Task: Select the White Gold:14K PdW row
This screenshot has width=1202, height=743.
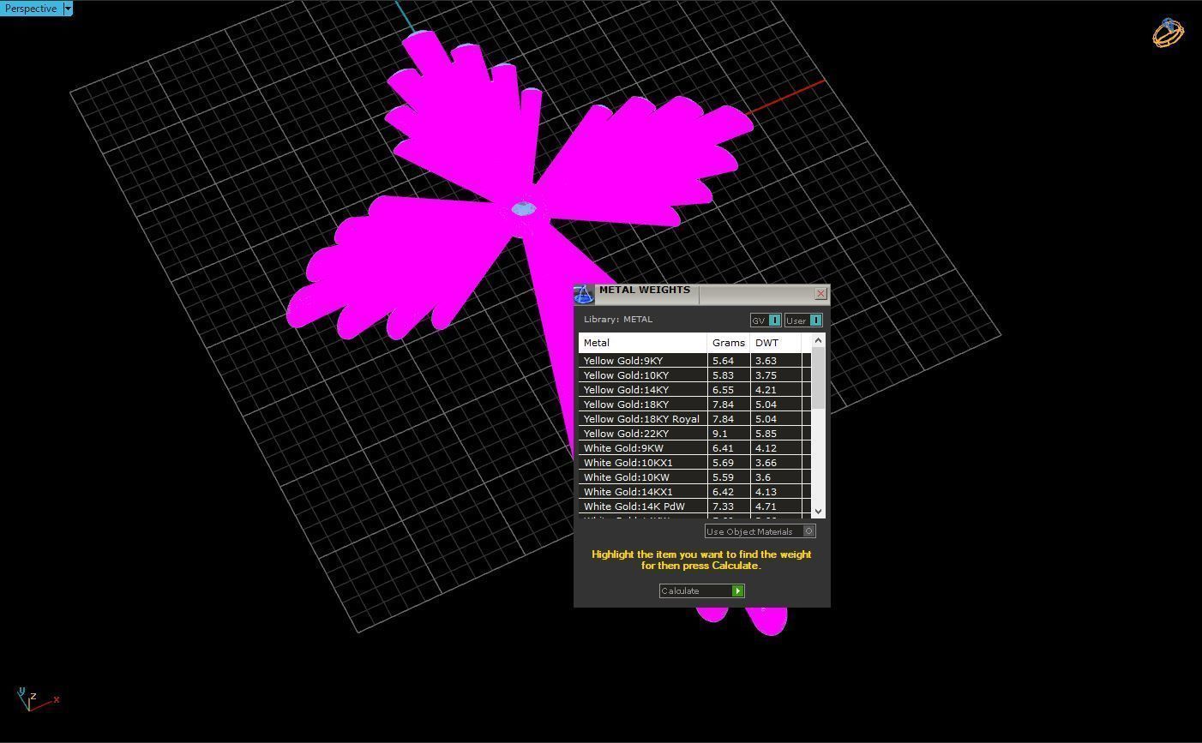Action: point(694,506)
